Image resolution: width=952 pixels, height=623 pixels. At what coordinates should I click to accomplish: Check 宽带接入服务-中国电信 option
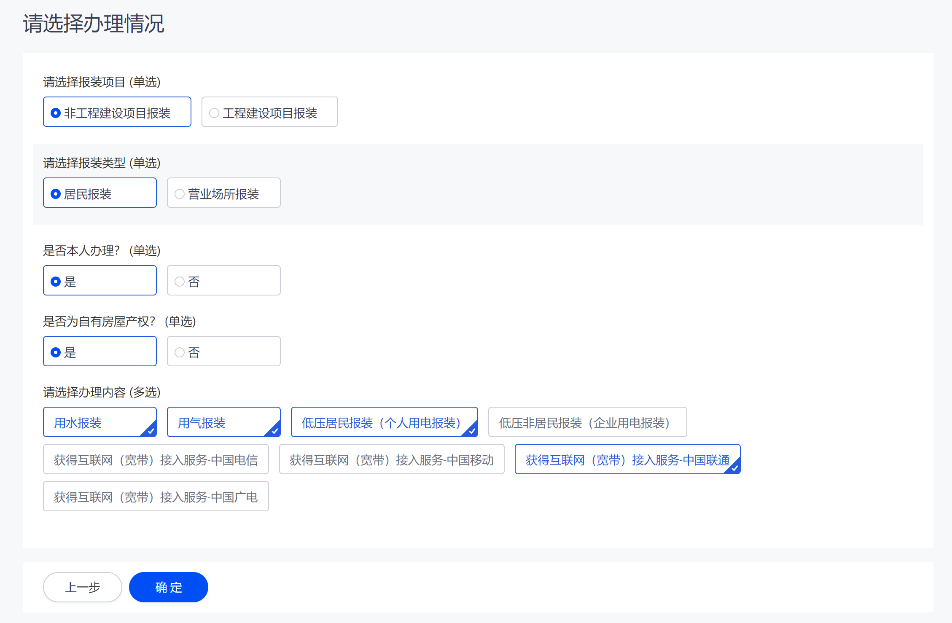click(156, 459)
